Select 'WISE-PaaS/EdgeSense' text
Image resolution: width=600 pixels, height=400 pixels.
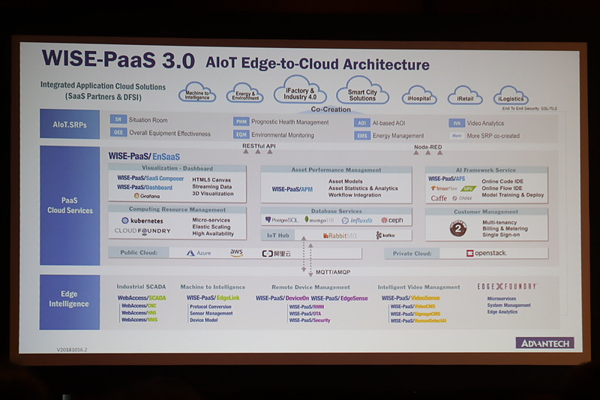pos(340,298)
